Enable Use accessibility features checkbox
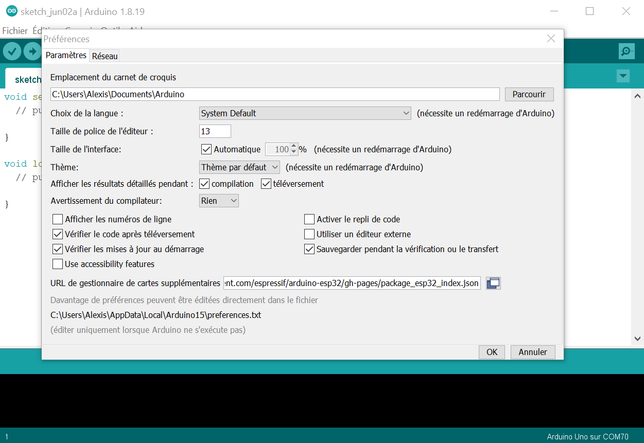 (x=58, y=264)
